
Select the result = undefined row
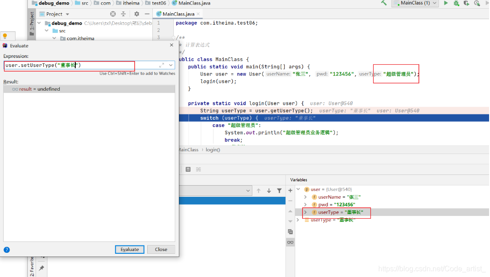[x=89, y=89]
